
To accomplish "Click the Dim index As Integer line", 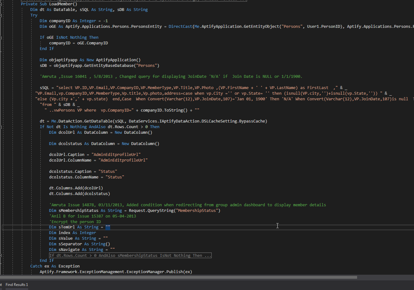I will [x=73, y=233].
